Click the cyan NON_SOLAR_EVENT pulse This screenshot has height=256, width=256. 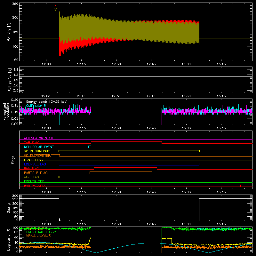click(90, 147)
